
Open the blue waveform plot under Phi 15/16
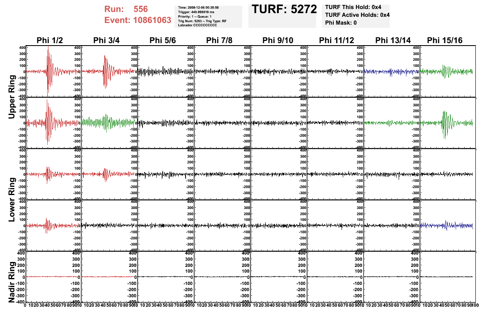click(448, 225)
